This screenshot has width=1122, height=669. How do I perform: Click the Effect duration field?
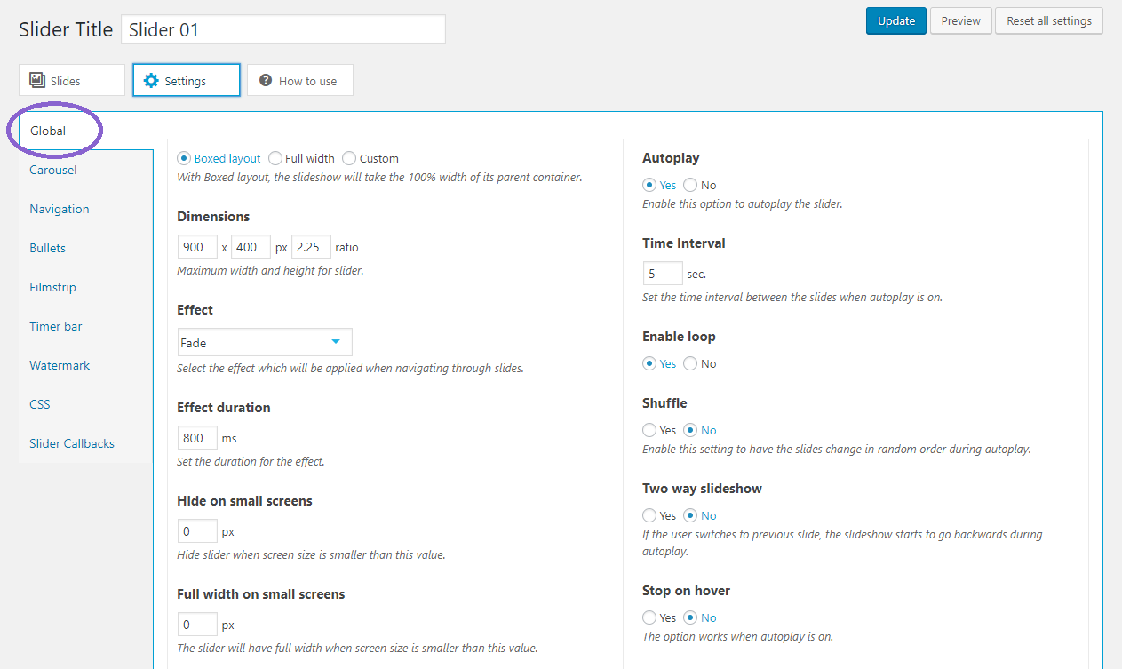(x=197, y=438)
